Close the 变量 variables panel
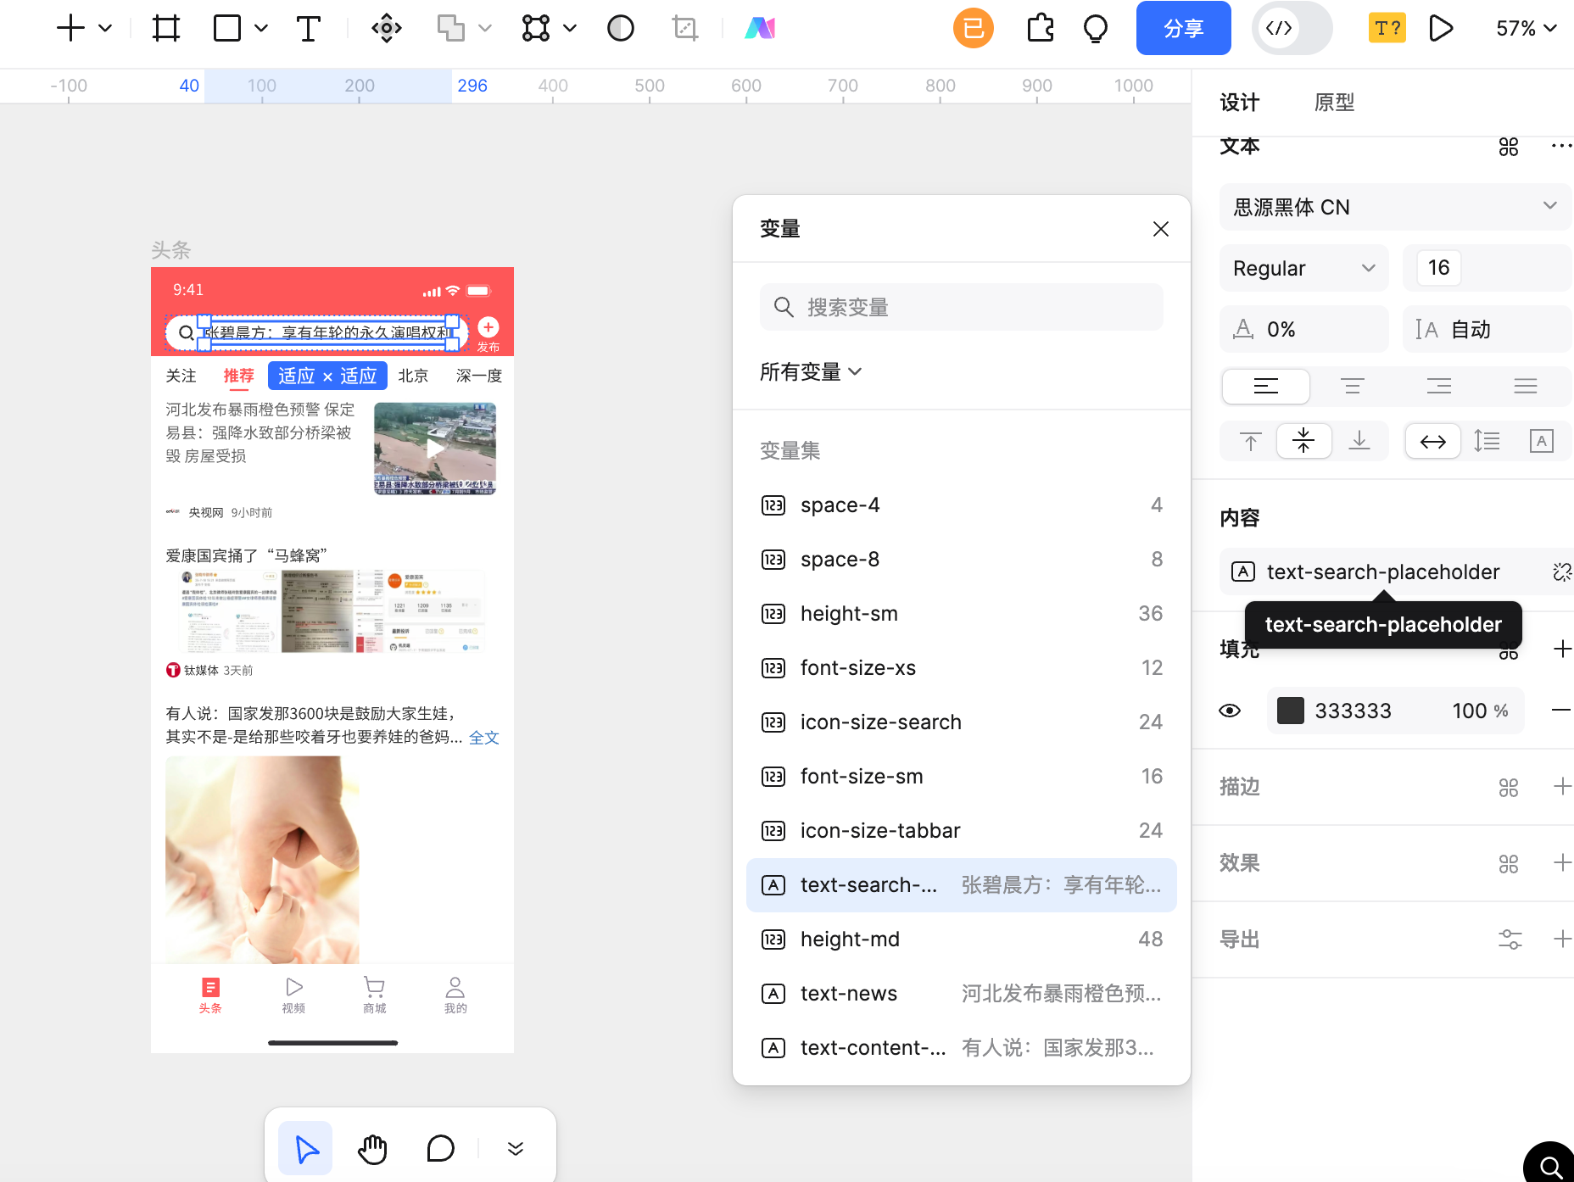This screenshot has height=1182, width=1574. 1161,229
